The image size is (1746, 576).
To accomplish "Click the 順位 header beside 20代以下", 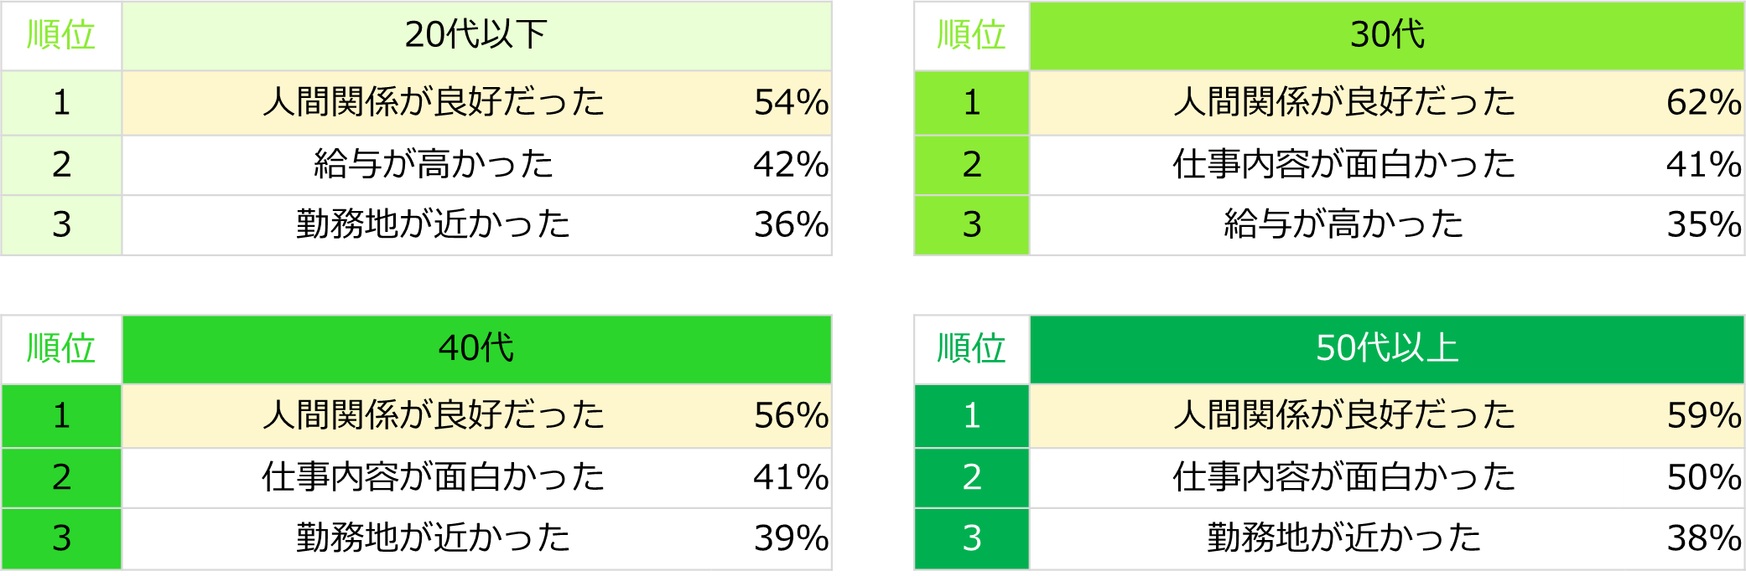I will (61, 35).
